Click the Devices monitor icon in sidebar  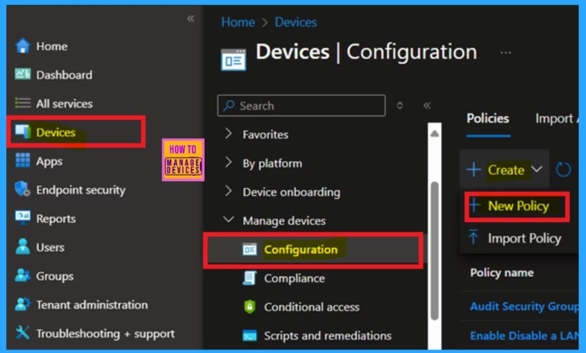coord(22,132)
